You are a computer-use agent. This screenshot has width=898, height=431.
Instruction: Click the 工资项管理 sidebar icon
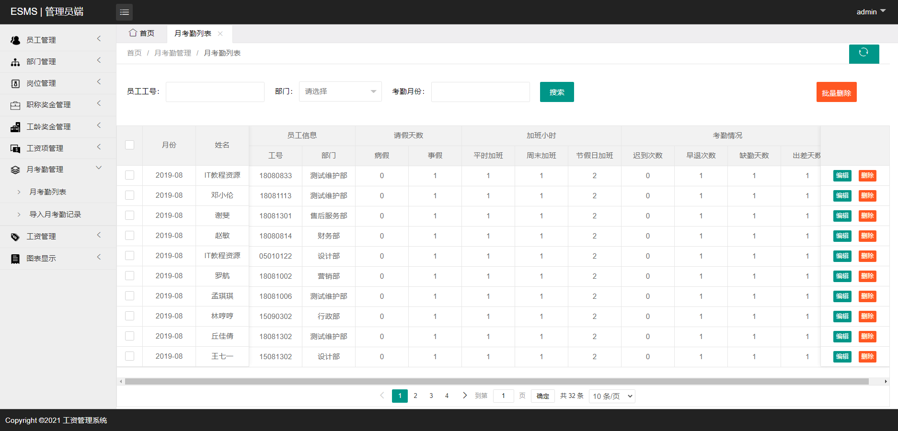[15, 148]
